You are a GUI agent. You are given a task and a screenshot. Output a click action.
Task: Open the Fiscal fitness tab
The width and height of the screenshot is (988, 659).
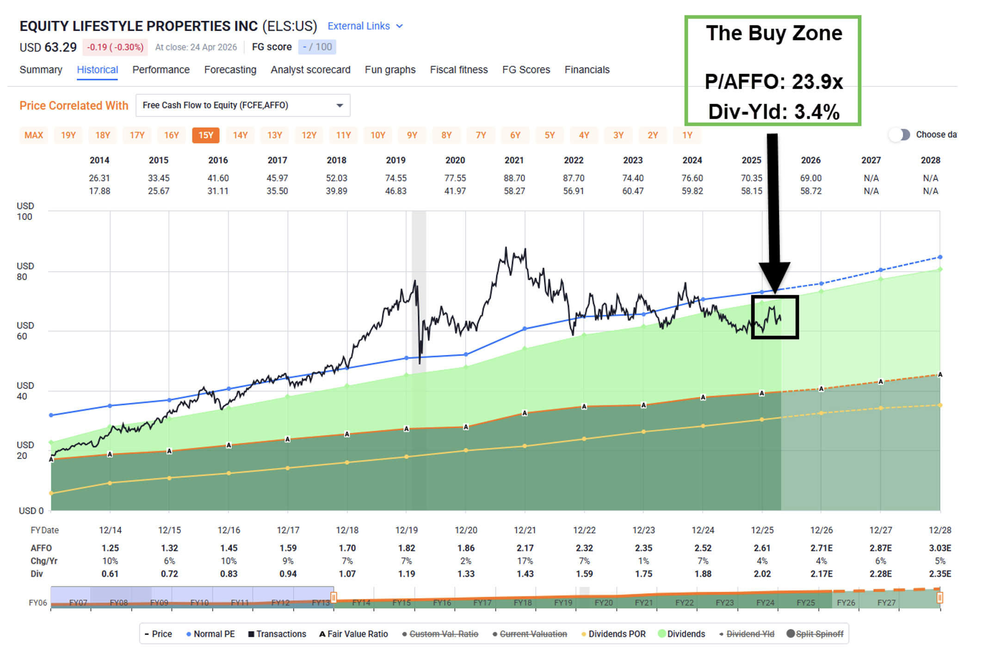tap(458, 70)
